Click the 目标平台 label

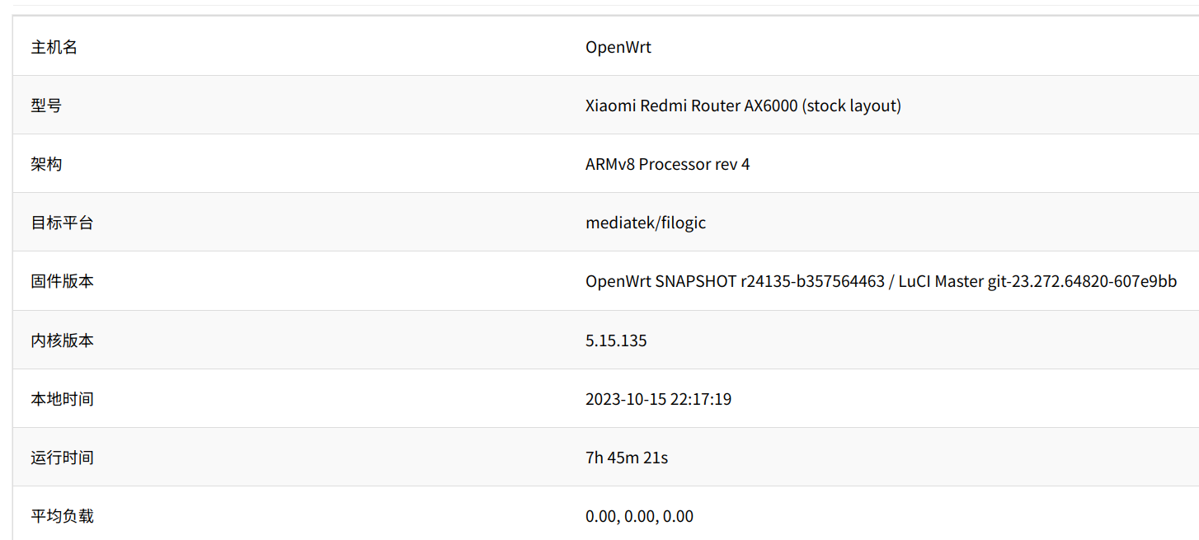62,223
